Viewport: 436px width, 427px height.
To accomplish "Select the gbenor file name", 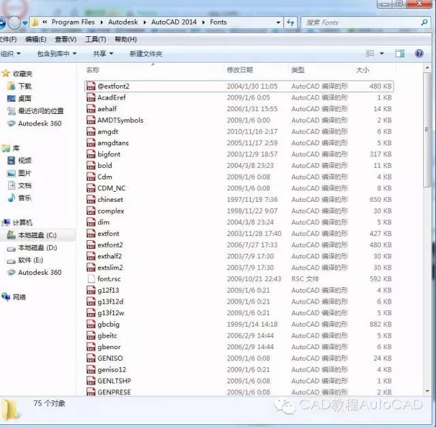I will tap(109, 347).
